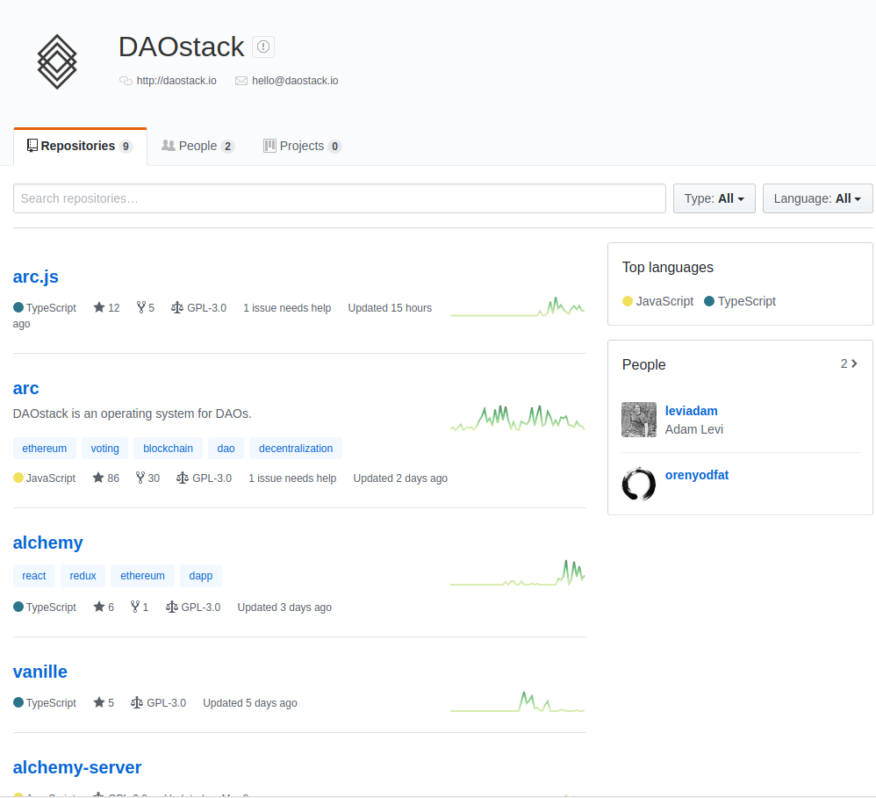Click the star icon for arc.js (12)
The width and height of the screenshot is (876, 798).
pyautogui.click(x=99, y=307)
